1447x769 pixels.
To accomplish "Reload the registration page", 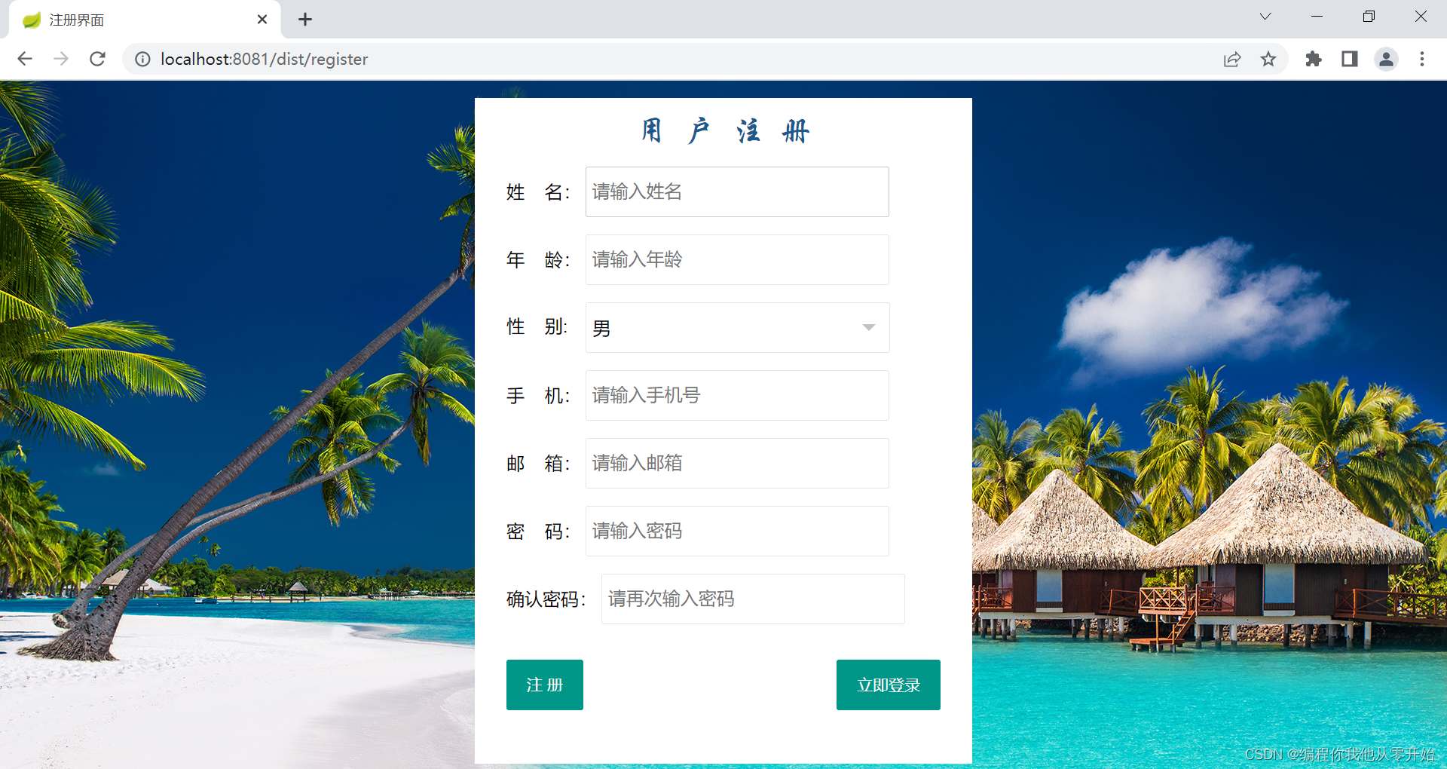I will (x=97, y=59).
